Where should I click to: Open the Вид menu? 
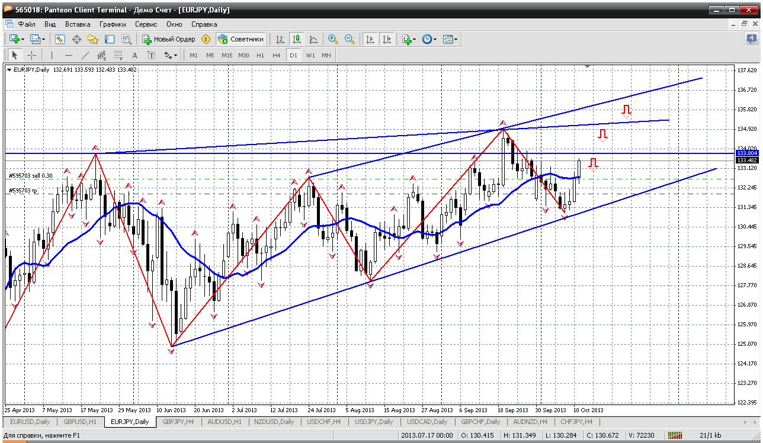click(50, 24)
